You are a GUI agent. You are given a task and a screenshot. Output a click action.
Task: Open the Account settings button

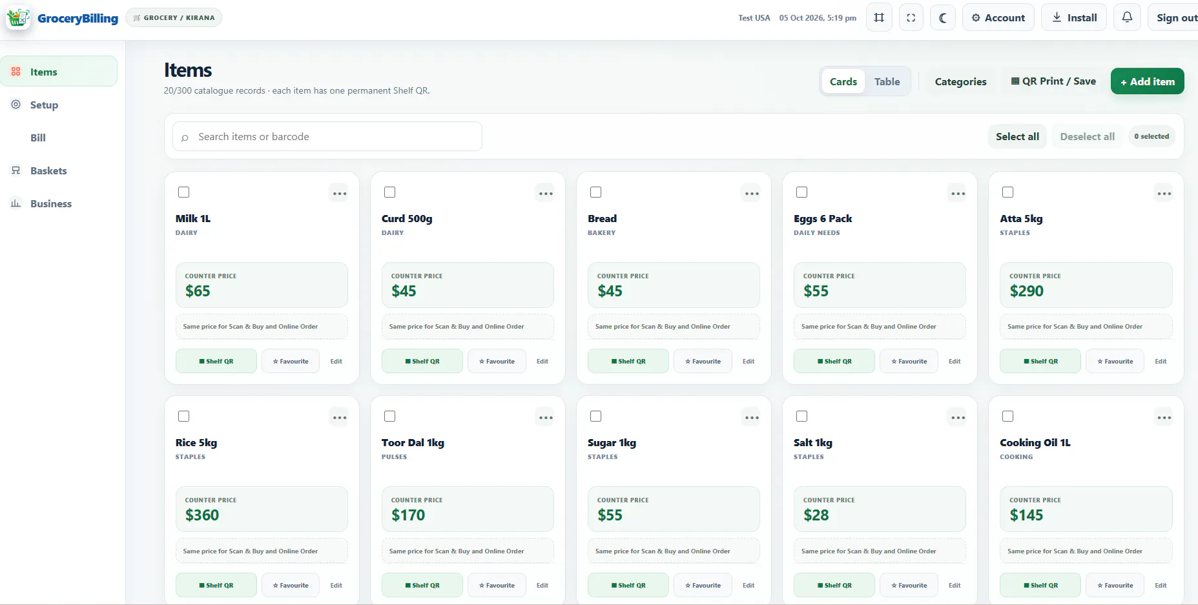(x=998, y=17)
